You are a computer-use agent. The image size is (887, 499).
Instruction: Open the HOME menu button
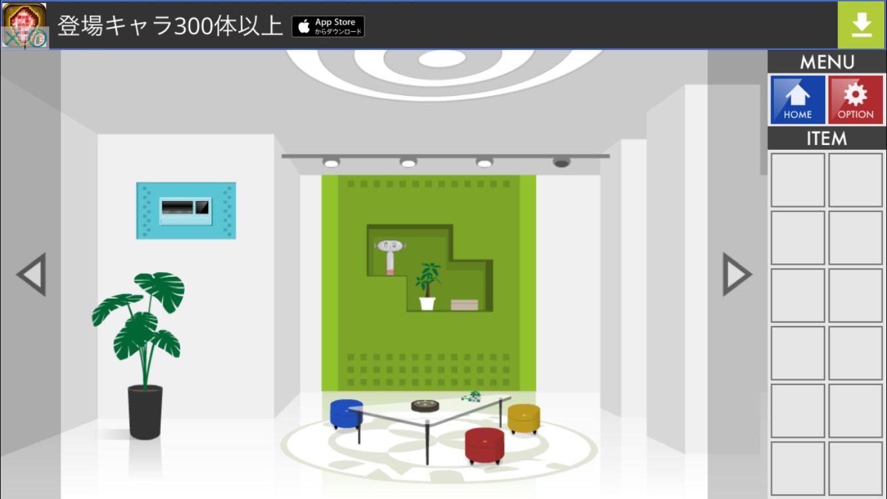(x=798, y=100)
